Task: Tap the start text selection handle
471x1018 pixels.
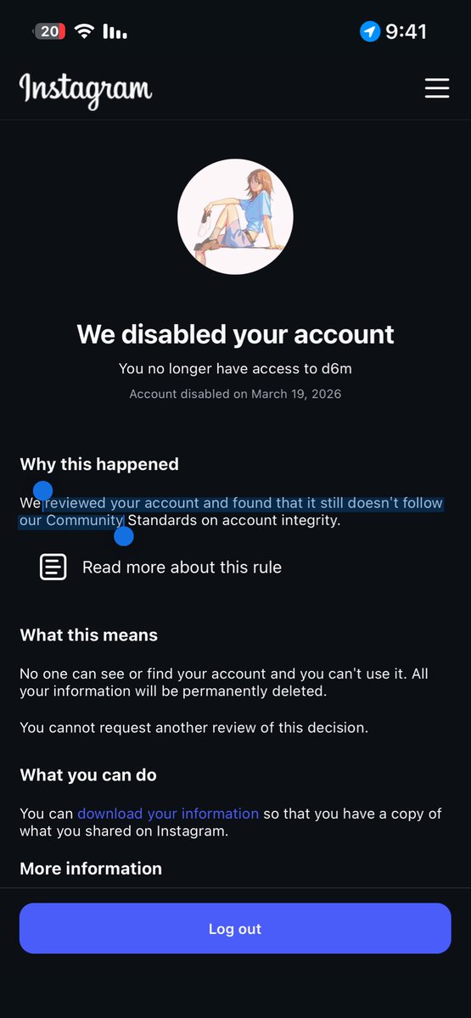Action: pos(42,491)
